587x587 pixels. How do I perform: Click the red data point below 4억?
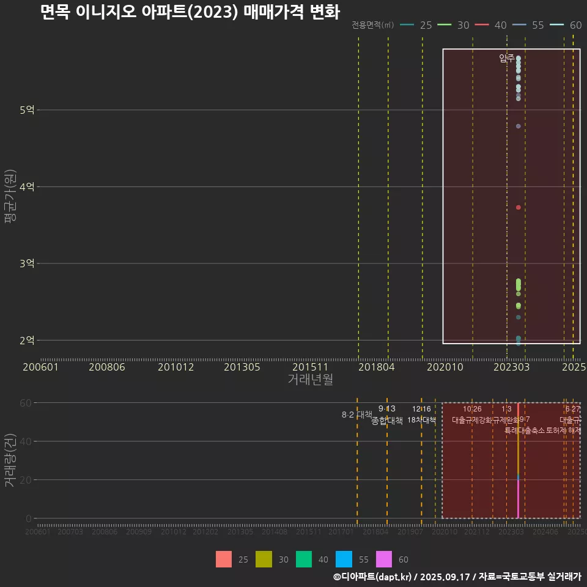(x=518, y=207)
